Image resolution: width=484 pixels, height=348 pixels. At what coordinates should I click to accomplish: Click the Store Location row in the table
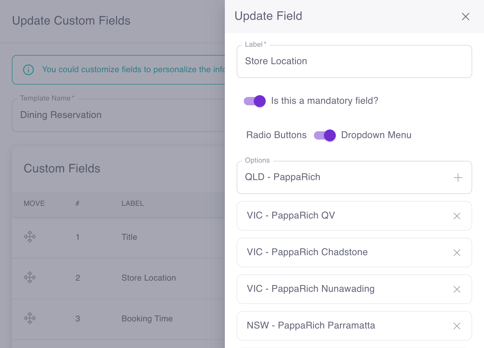[149, 278]
